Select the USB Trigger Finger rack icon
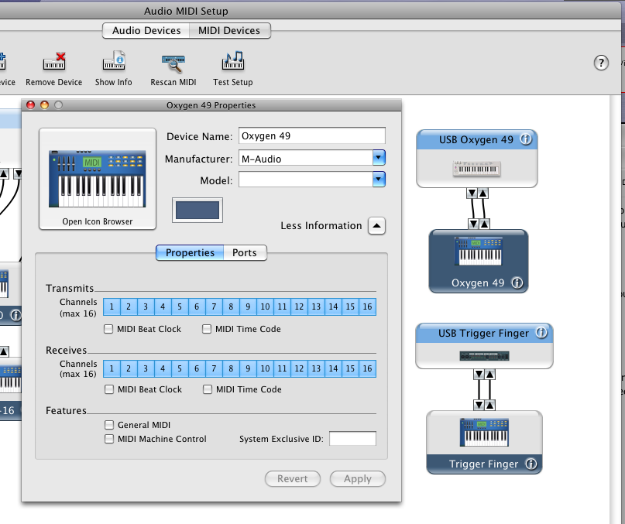Viewport: 625px width, 524px height. click(484, 355)
